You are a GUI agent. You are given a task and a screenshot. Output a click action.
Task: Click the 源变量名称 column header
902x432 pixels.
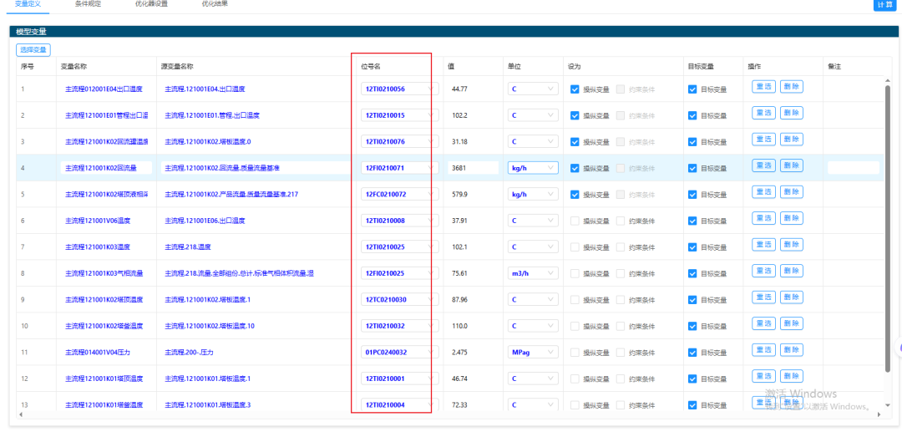click(176, 66)
